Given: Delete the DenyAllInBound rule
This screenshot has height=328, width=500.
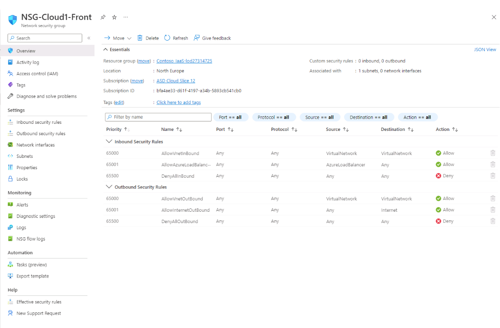Looking at the screenshot, I should pyautogui.click(x=492, y=175).
